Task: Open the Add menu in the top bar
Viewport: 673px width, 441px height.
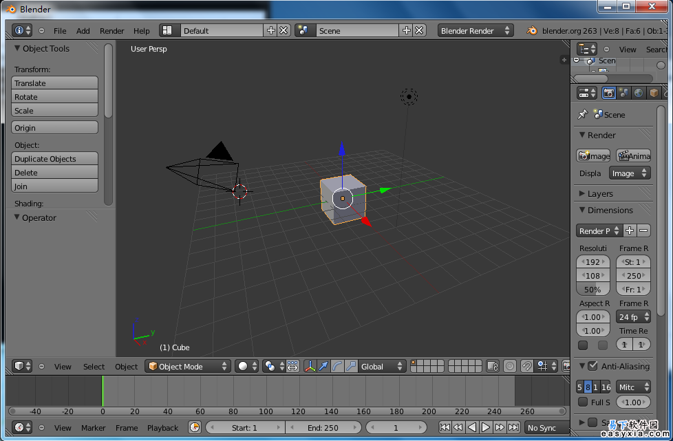Action: click(x=83, y=31)
